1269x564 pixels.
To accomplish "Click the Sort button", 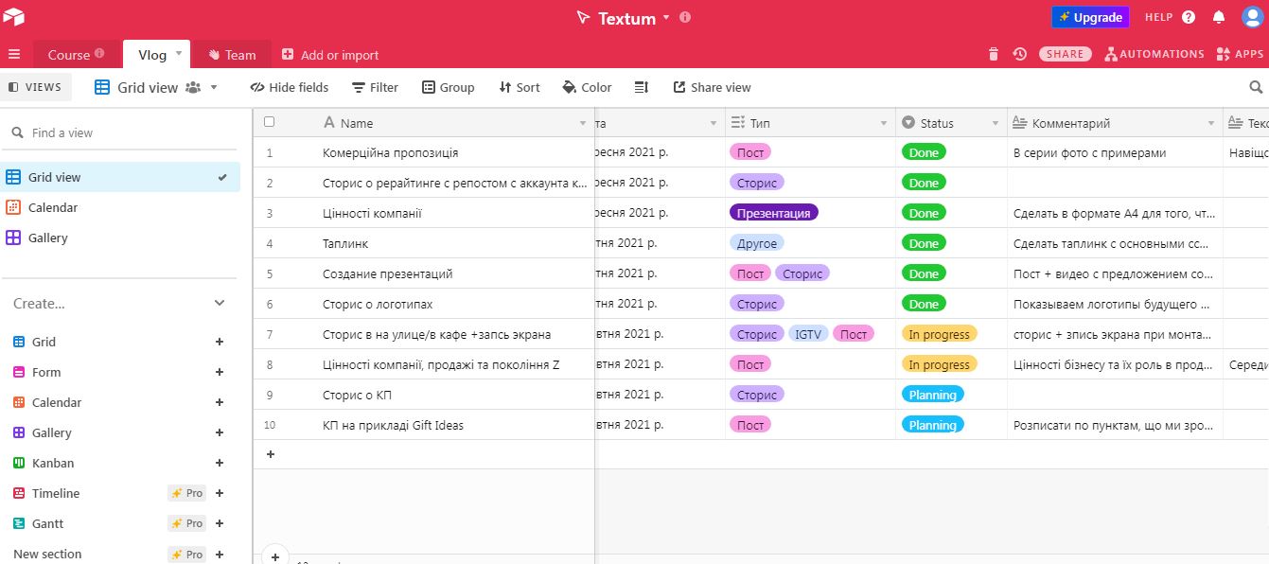I will 520,87.
